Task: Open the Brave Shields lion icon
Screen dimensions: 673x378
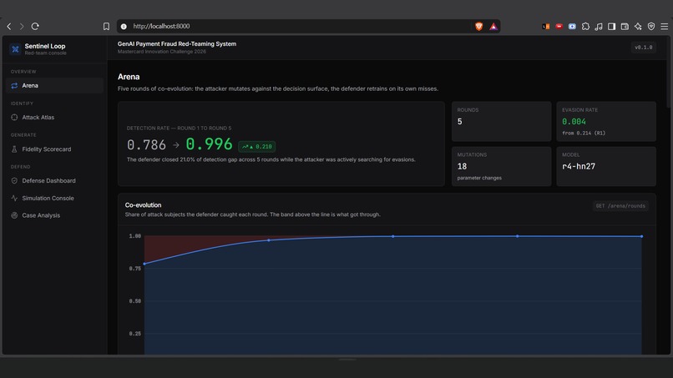Action: click(x=479, y=26)
